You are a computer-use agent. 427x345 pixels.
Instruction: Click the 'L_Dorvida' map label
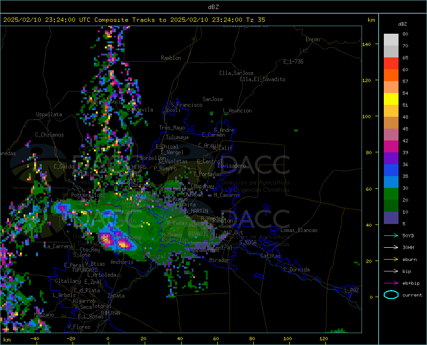296,270
